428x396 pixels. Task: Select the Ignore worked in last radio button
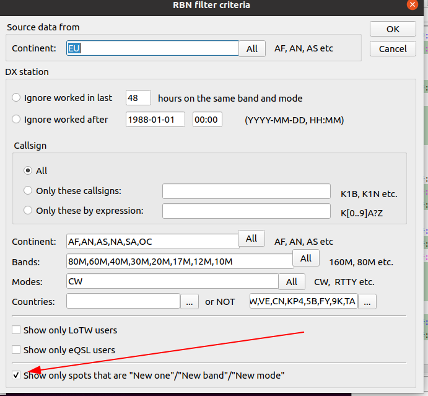(16, 97)
